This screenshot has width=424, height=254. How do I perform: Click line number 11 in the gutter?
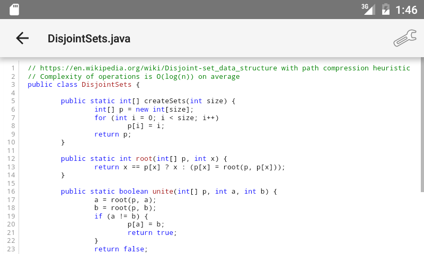tap(11, 151)
